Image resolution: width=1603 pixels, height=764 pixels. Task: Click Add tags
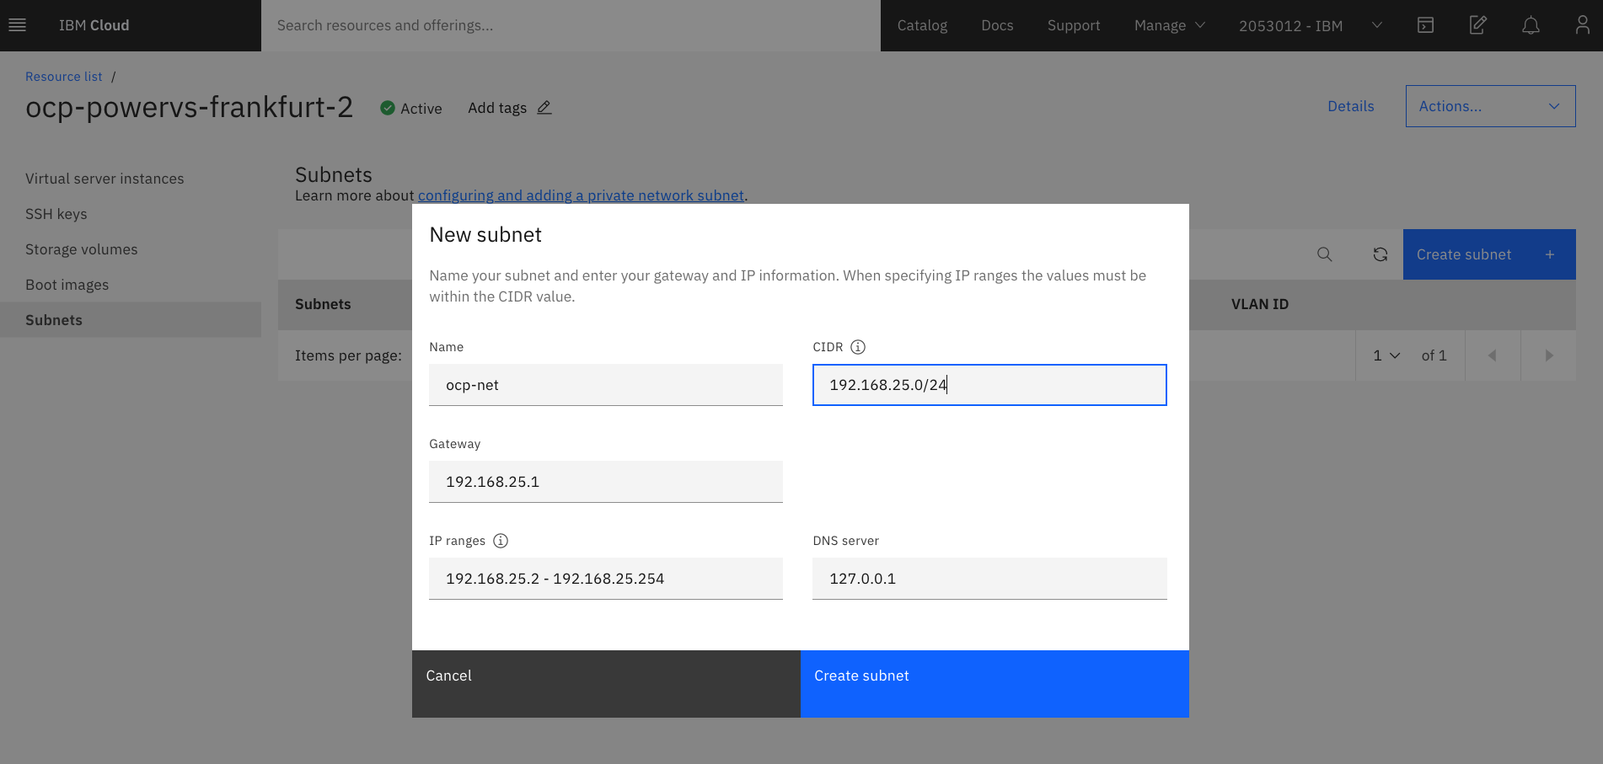tap(497, 108)
